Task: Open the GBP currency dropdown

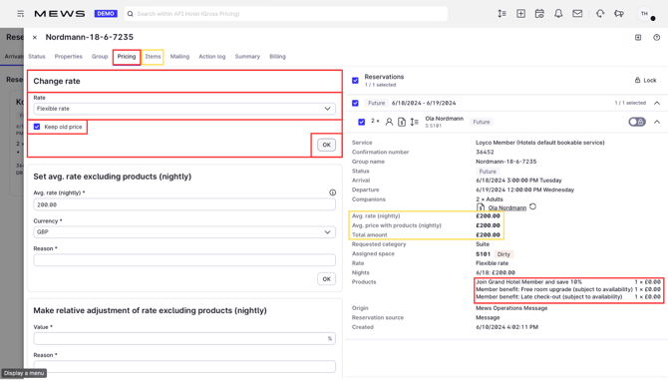Action: point(184,232)
